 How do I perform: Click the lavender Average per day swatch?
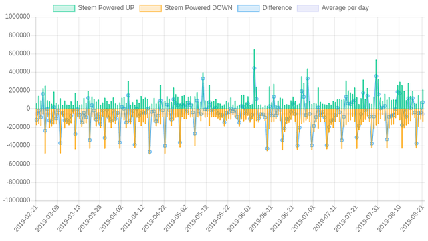click(308, 8)
